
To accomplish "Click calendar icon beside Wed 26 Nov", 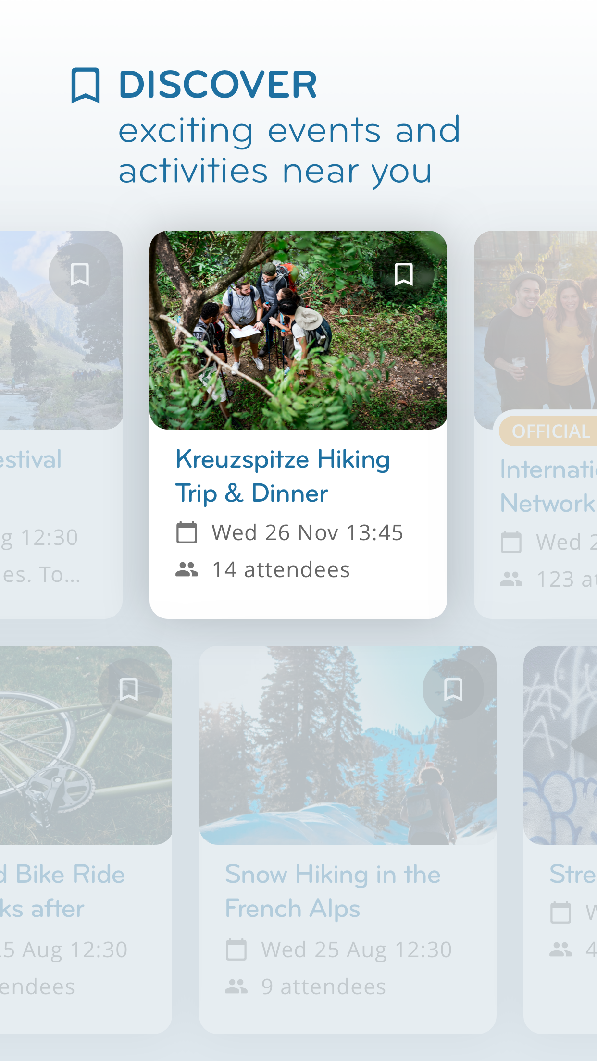I will [187, 532].
